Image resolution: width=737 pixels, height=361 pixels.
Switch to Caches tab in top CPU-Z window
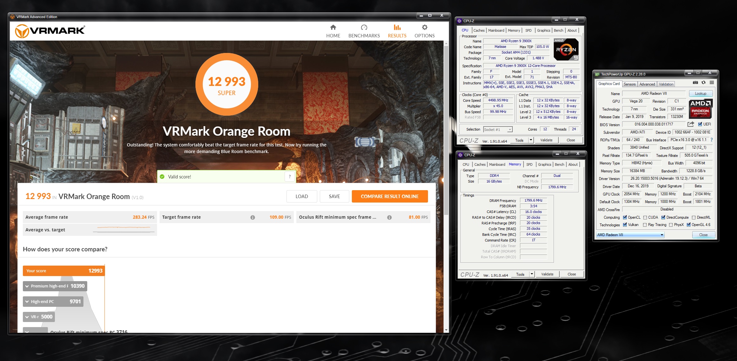[x=479, y=30]
